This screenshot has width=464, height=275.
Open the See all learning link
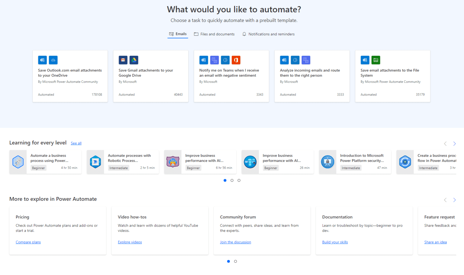[76, 143]
